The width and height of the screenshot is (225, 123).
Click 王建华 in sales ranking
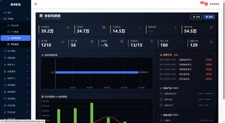pos(167,120)
